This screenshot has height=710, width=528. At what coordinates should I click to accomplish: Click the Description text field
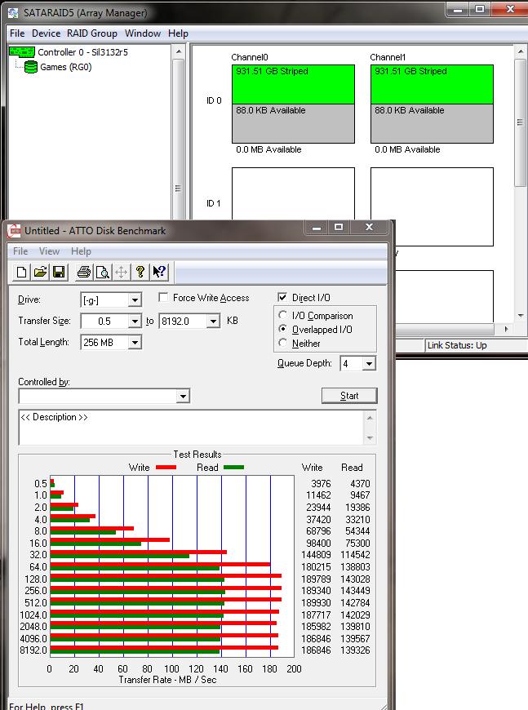click(191, 428)
